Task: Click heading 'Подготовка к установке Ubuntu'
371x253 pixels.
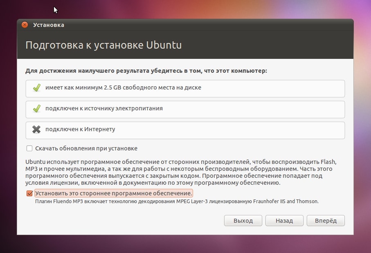Action: click(103, 45)
